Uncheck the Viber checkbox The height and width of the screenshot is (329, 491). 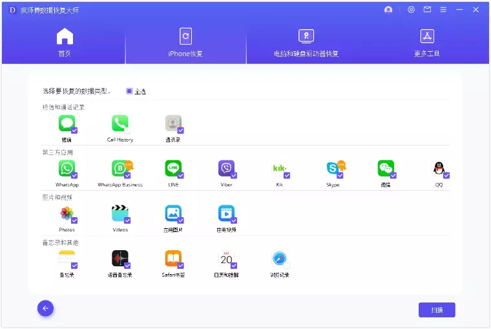coord(234,175)
